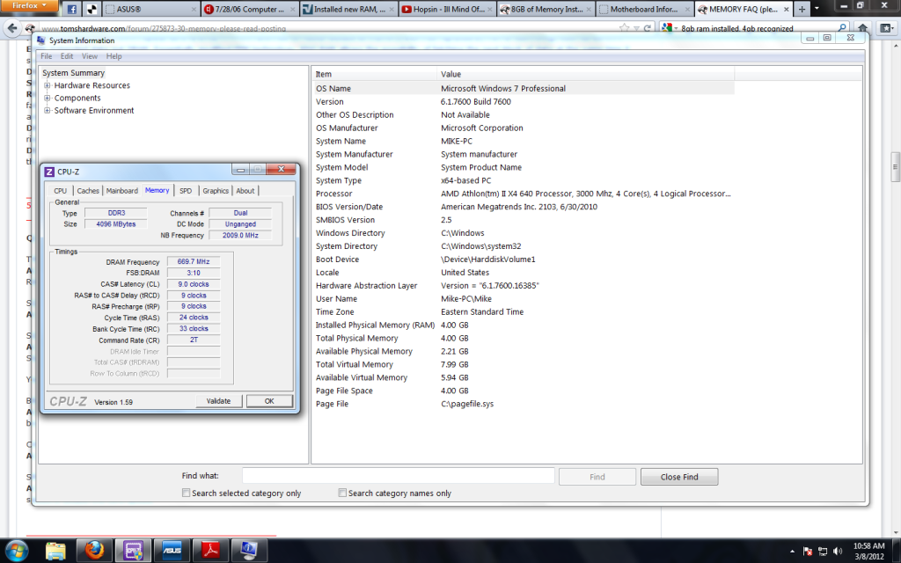The image size is (901, 563).
Task: Select the BIOS Version/Date row
Action: click(x=524, y=207)
